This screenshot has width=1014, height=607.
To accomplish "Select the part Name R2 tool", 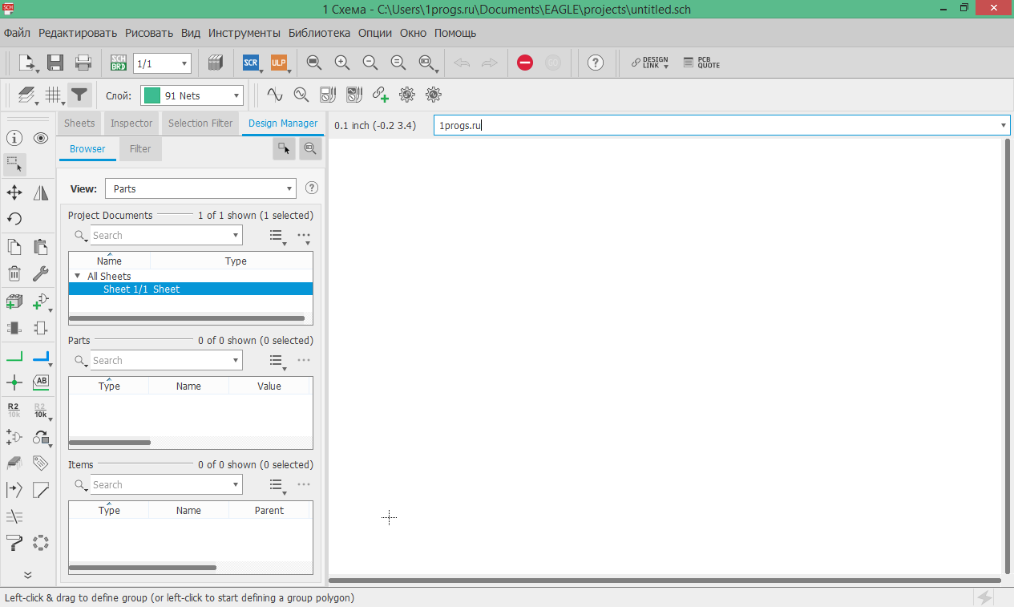I will [14, 411].
